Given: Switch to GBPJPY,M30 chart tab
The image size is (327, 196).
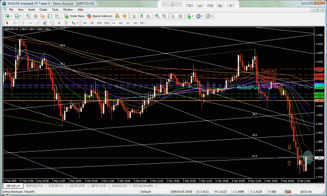Looking at the screenshot, I should (98, 186).
